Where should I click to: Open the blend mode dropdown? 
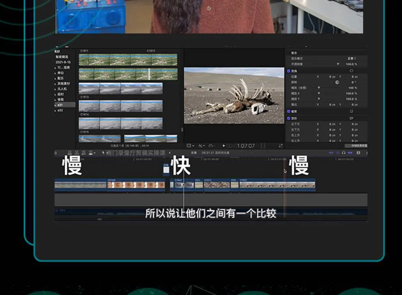(351, 58)
